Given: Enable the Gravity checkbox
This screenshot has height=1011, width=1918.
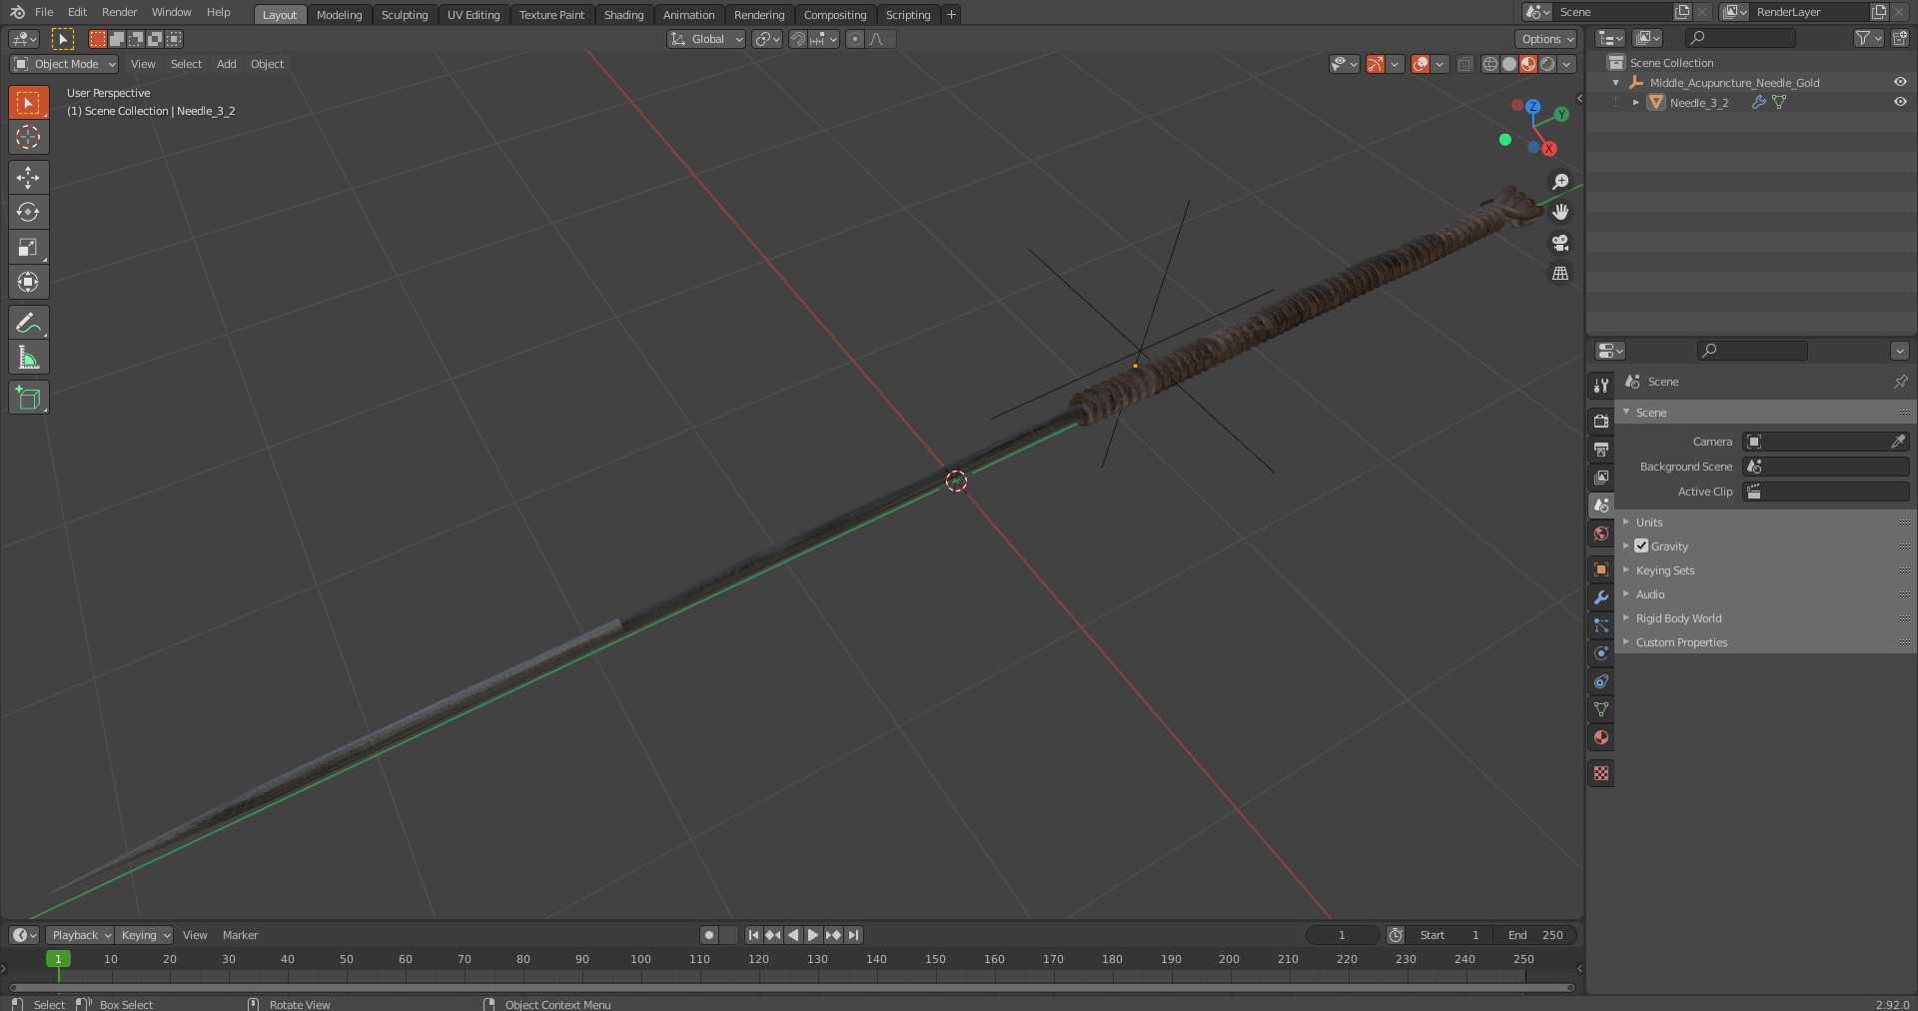Looking at the screenshot, I should (1641, 545).
